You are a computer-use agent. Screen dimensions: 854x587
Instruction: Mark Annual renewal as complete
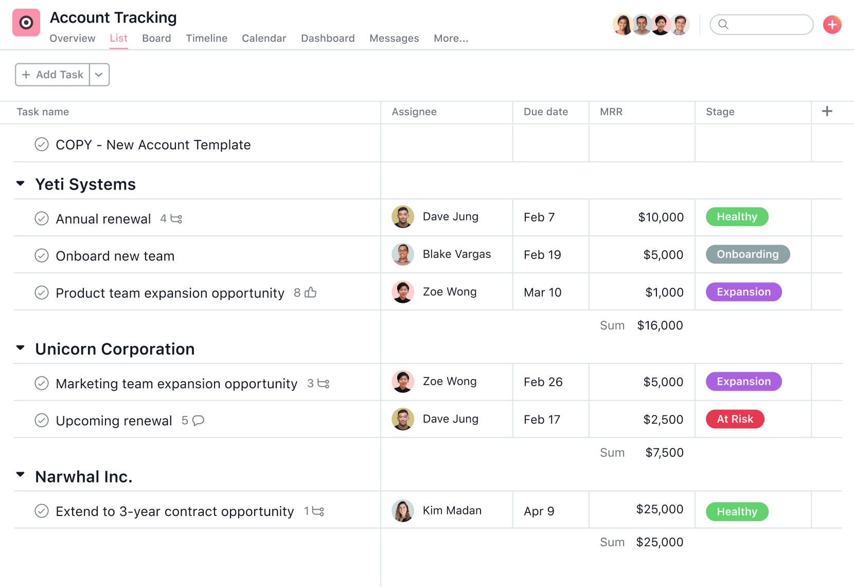click(x=42, y=218)
